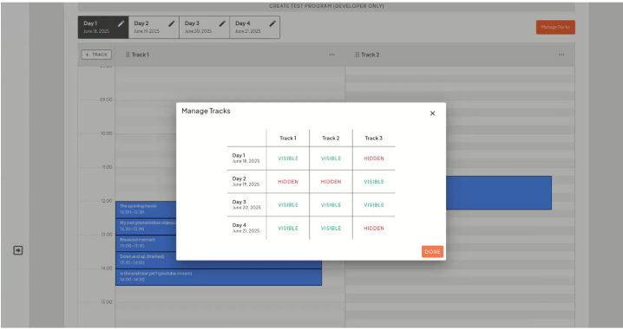623x329 pixels.
Task: Toggle Day 4 Track 3 hidden state
Action: coord(374,229)
